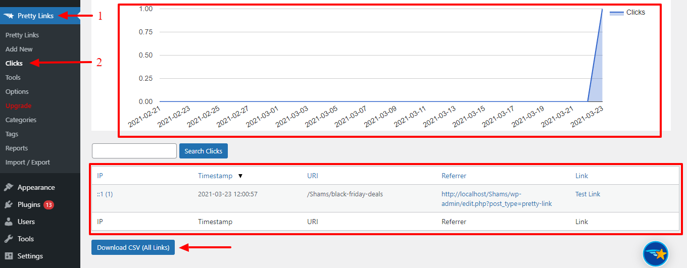Open the Users menu
Image resolution: width=687 pixels, height=268 pixels.
(26, 222)
